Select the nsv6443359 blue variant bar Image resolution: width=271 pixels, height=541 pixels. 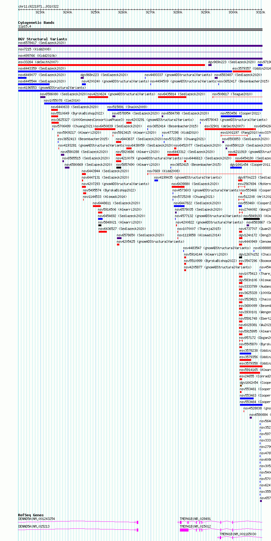click(125, 71)
